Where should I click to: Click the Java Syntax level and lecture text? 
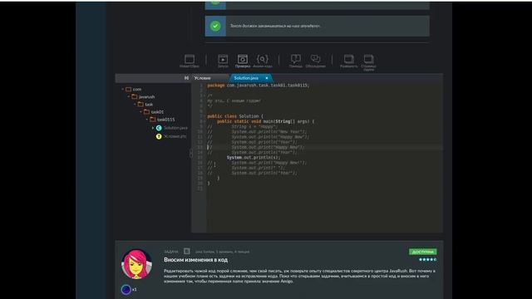point(222,252)
